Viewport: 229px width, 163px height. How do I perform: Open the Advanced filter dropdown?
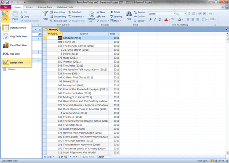pyautogui.click(x=76, y=17)
